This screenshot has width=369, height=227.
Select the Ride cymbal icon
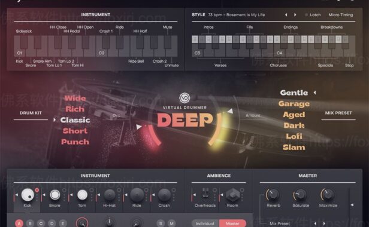[137, 195]
